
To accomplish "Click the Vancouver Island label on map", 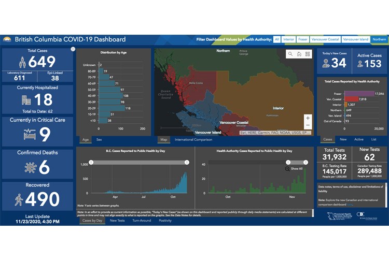I will point(208,133).
